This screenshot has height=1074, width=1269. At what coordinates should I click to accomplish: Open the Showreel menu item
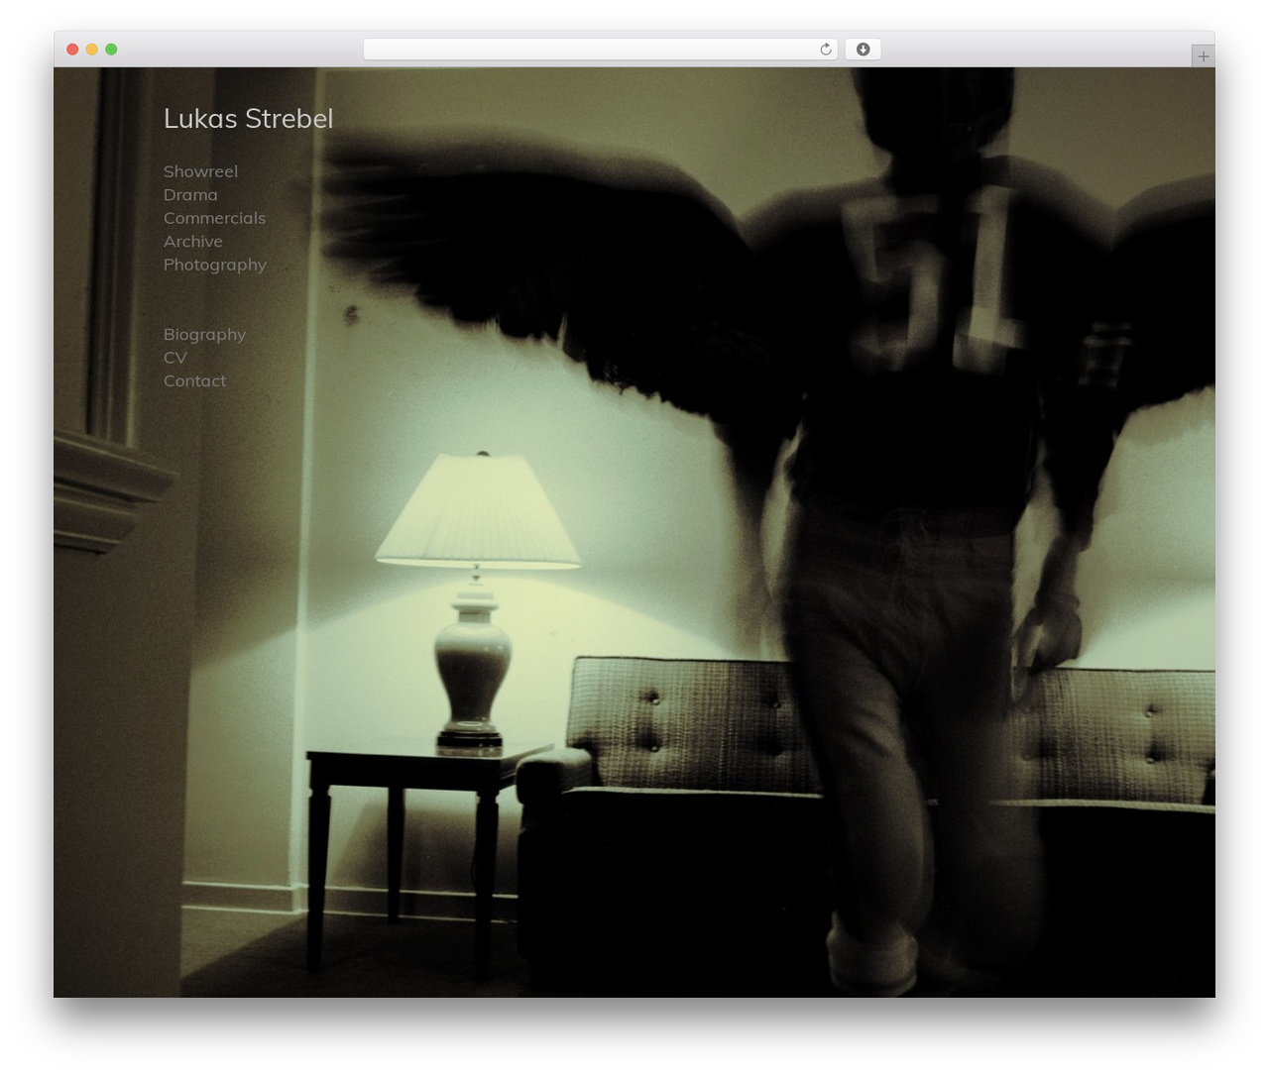coord(200,171)
